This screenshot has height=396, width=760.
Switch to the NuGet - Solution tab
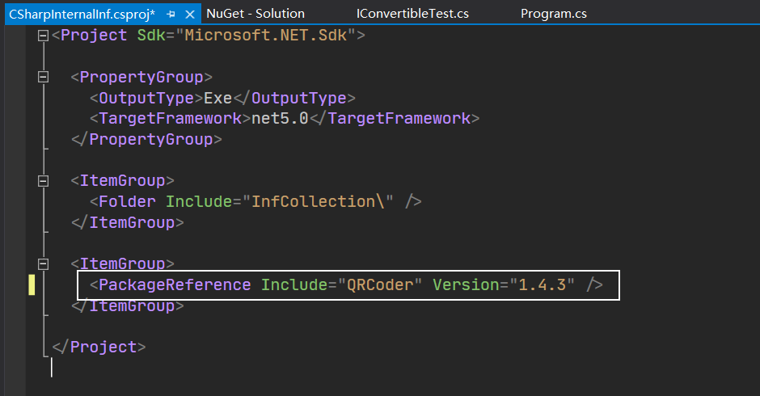(x=255, y=14)
